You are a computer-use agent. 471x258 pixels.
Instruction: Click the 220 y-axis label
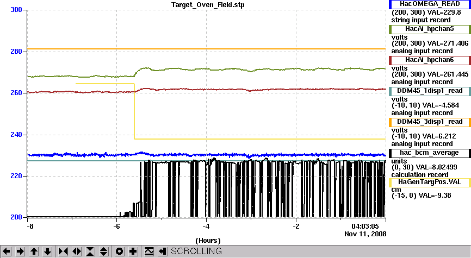point(16,176)
